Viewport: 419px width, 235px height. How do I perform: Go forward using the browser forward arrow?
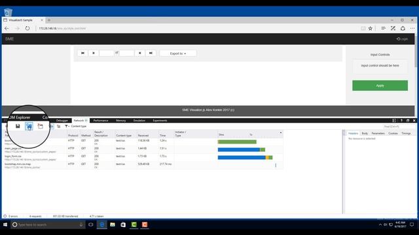point(17,28)
